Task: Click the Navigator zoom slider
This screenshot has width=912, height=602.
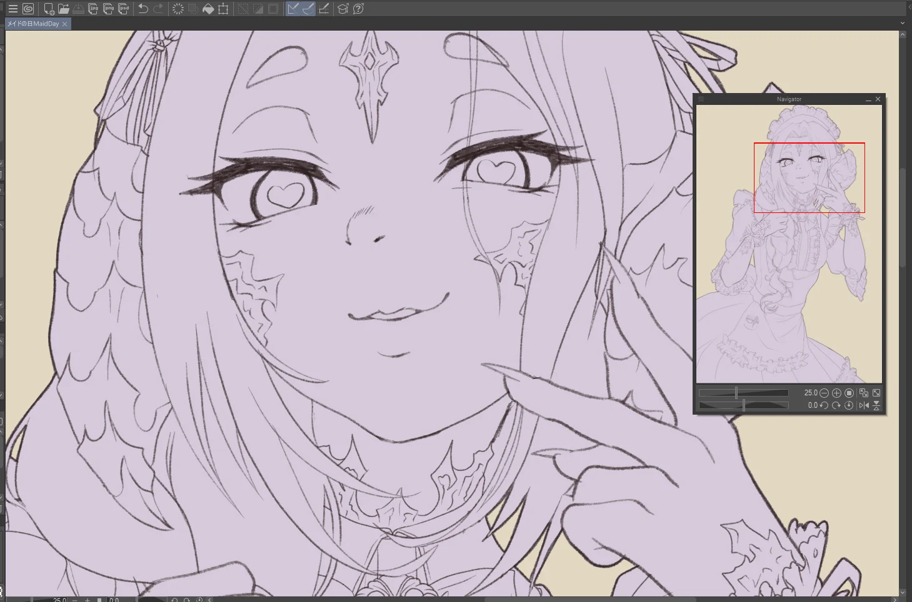Action: 743,393
